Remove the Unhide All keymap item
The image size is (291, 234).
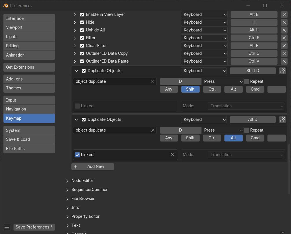tap(284, 30)
